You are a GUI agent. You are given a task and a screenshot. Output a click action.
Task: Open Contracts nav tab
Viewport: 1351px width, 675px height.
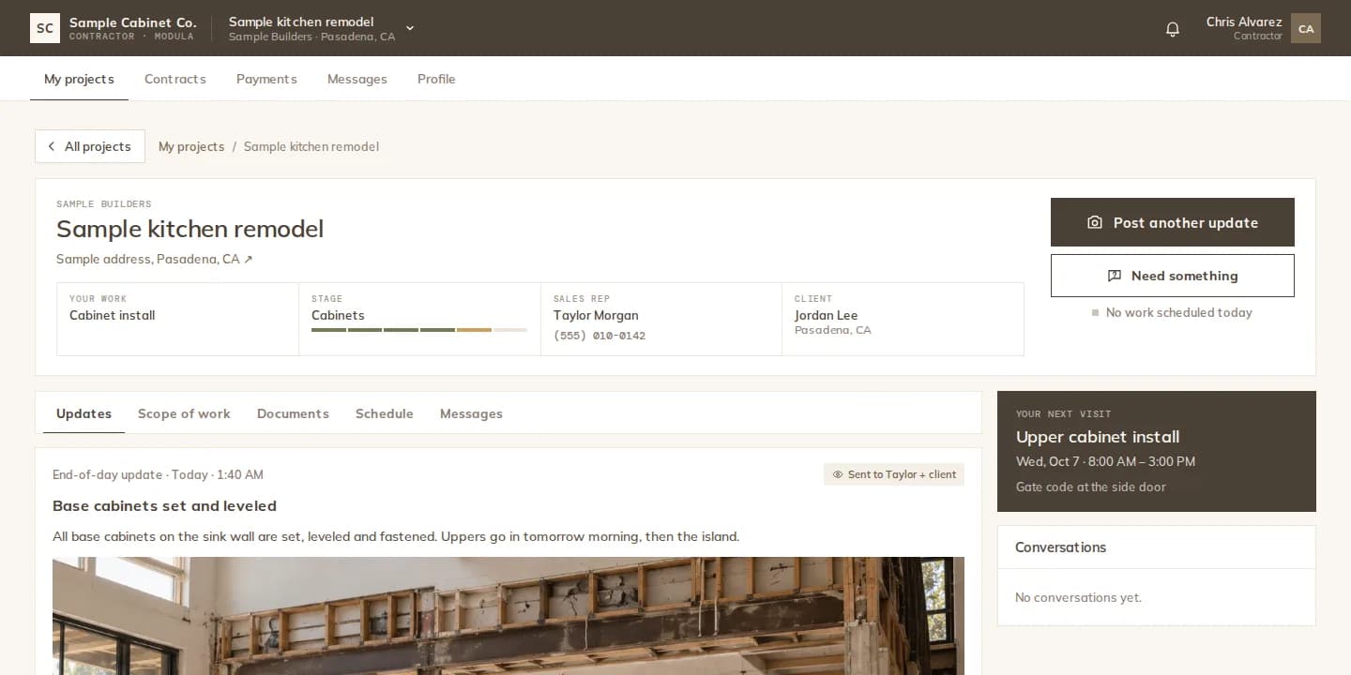pyautogui.click(x=175, y=79)
